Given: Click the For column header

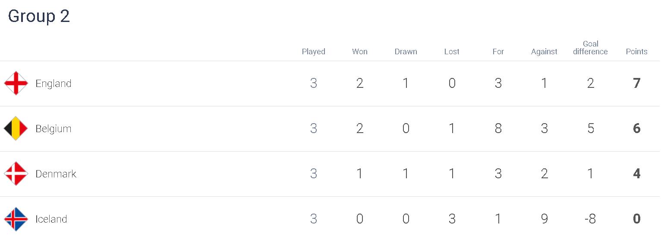Looking at the screenshot, I should tap(498, 52).
